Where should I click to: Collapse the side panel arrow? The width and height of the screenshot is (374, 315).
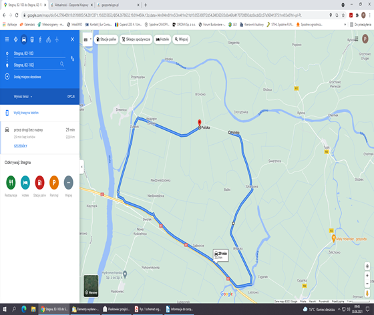[81, 167]
